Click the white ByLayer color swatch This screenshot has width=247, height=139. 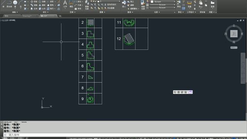pos(152,2)
